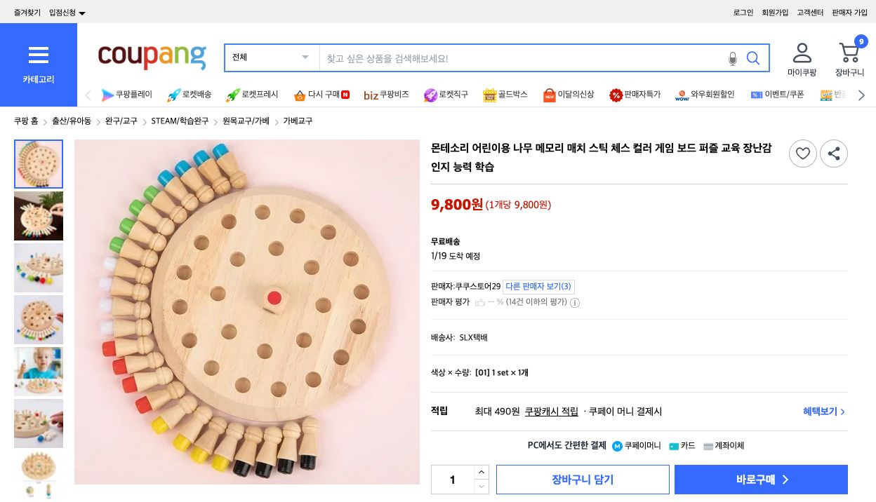Click 다른 판매자 보기(3) link
The width and height of the screenshot is (876, 502).
(x=538, y=287)
